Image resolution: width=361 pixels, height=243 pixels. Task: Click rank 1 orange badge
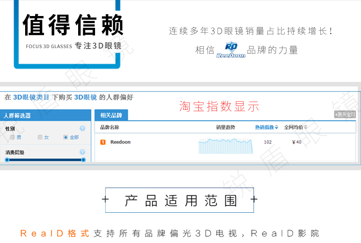[x=103, y=142]
